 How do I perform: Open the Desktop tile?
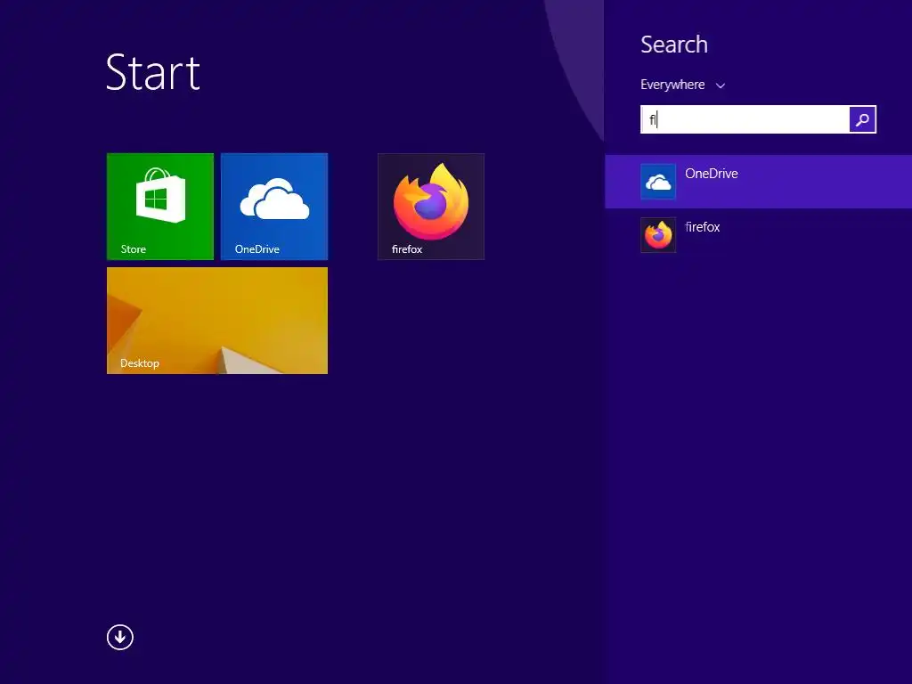point(217,321)
